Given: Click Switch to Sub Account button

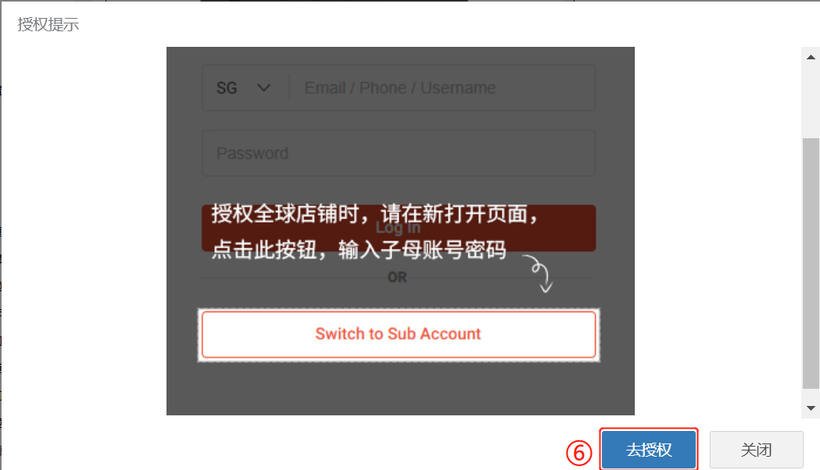Looking at the screenshot, I should coord(399,335).
